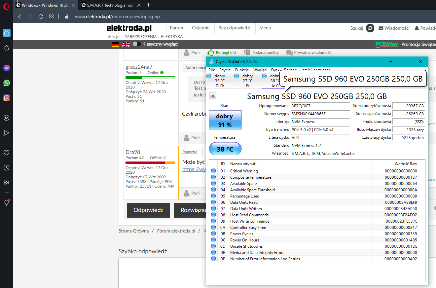Viewport: 436px width, 288px height.
Task: Switch forum language to English flag
Action: point(126,45)
